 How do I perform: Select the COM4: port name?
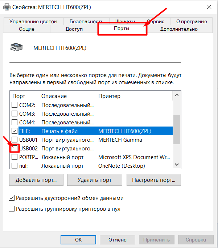(x=27, y=123)
